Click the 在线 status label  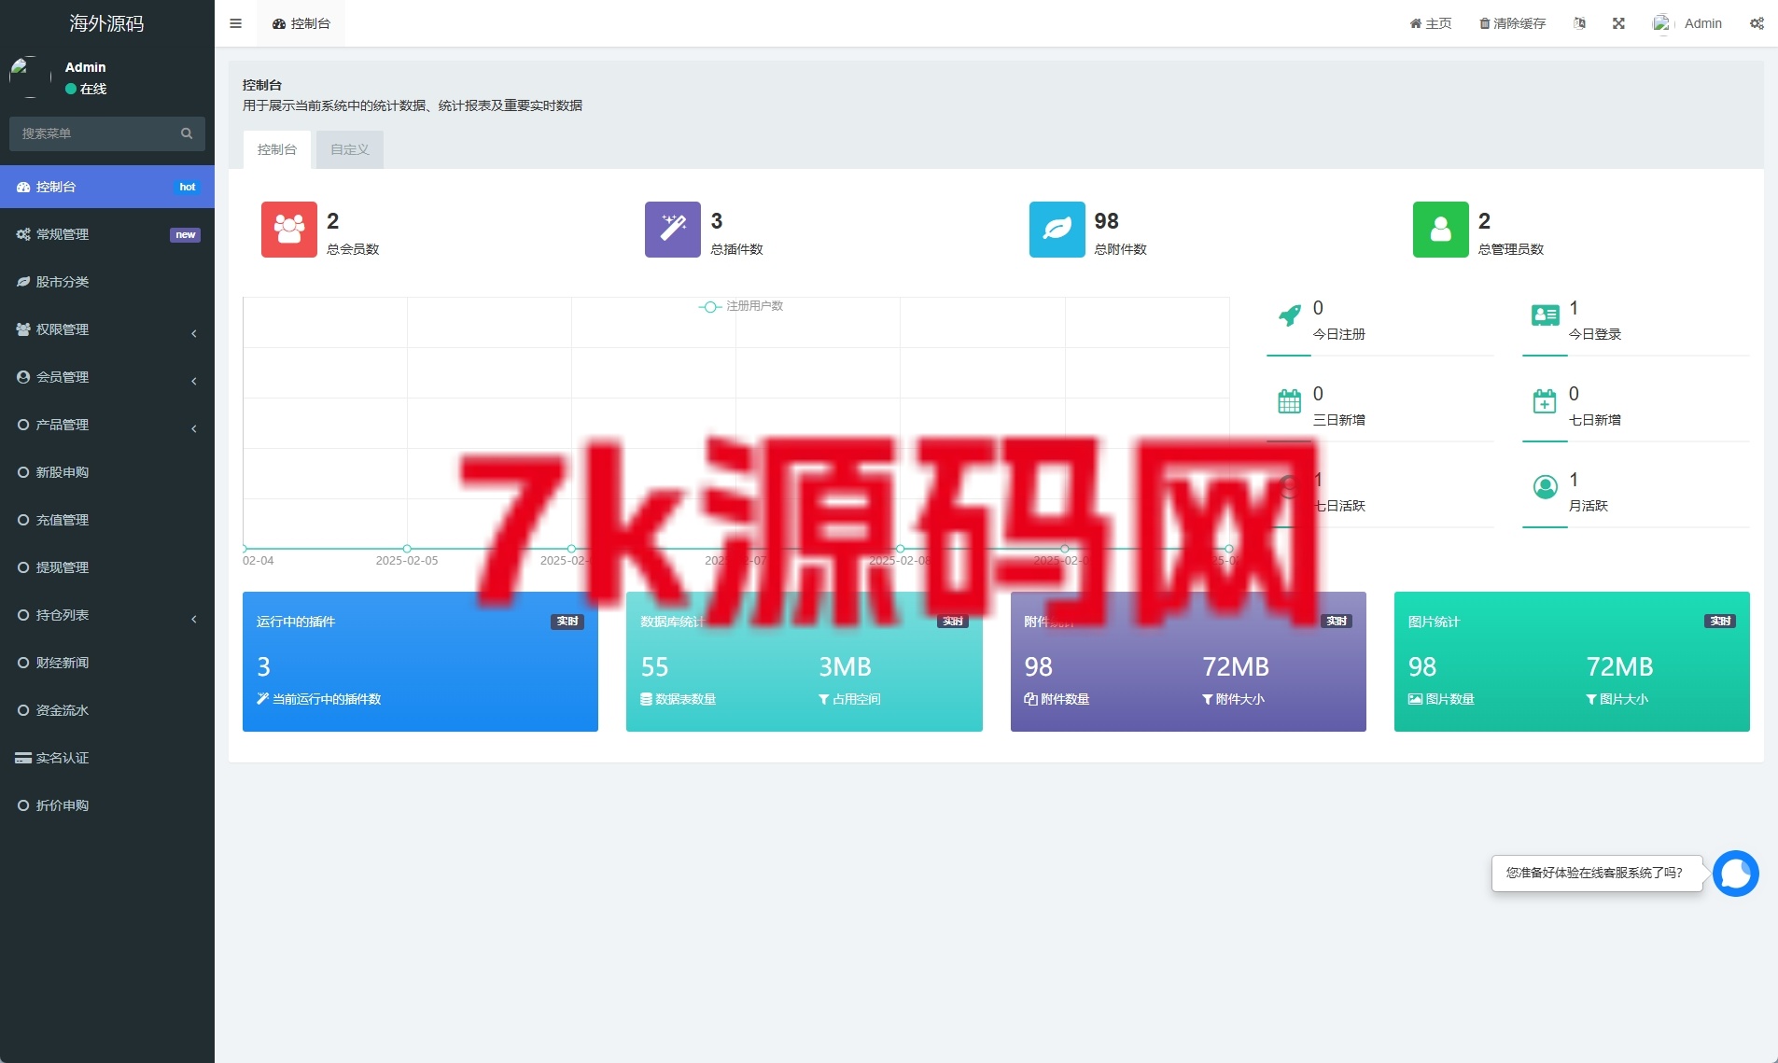86,89
